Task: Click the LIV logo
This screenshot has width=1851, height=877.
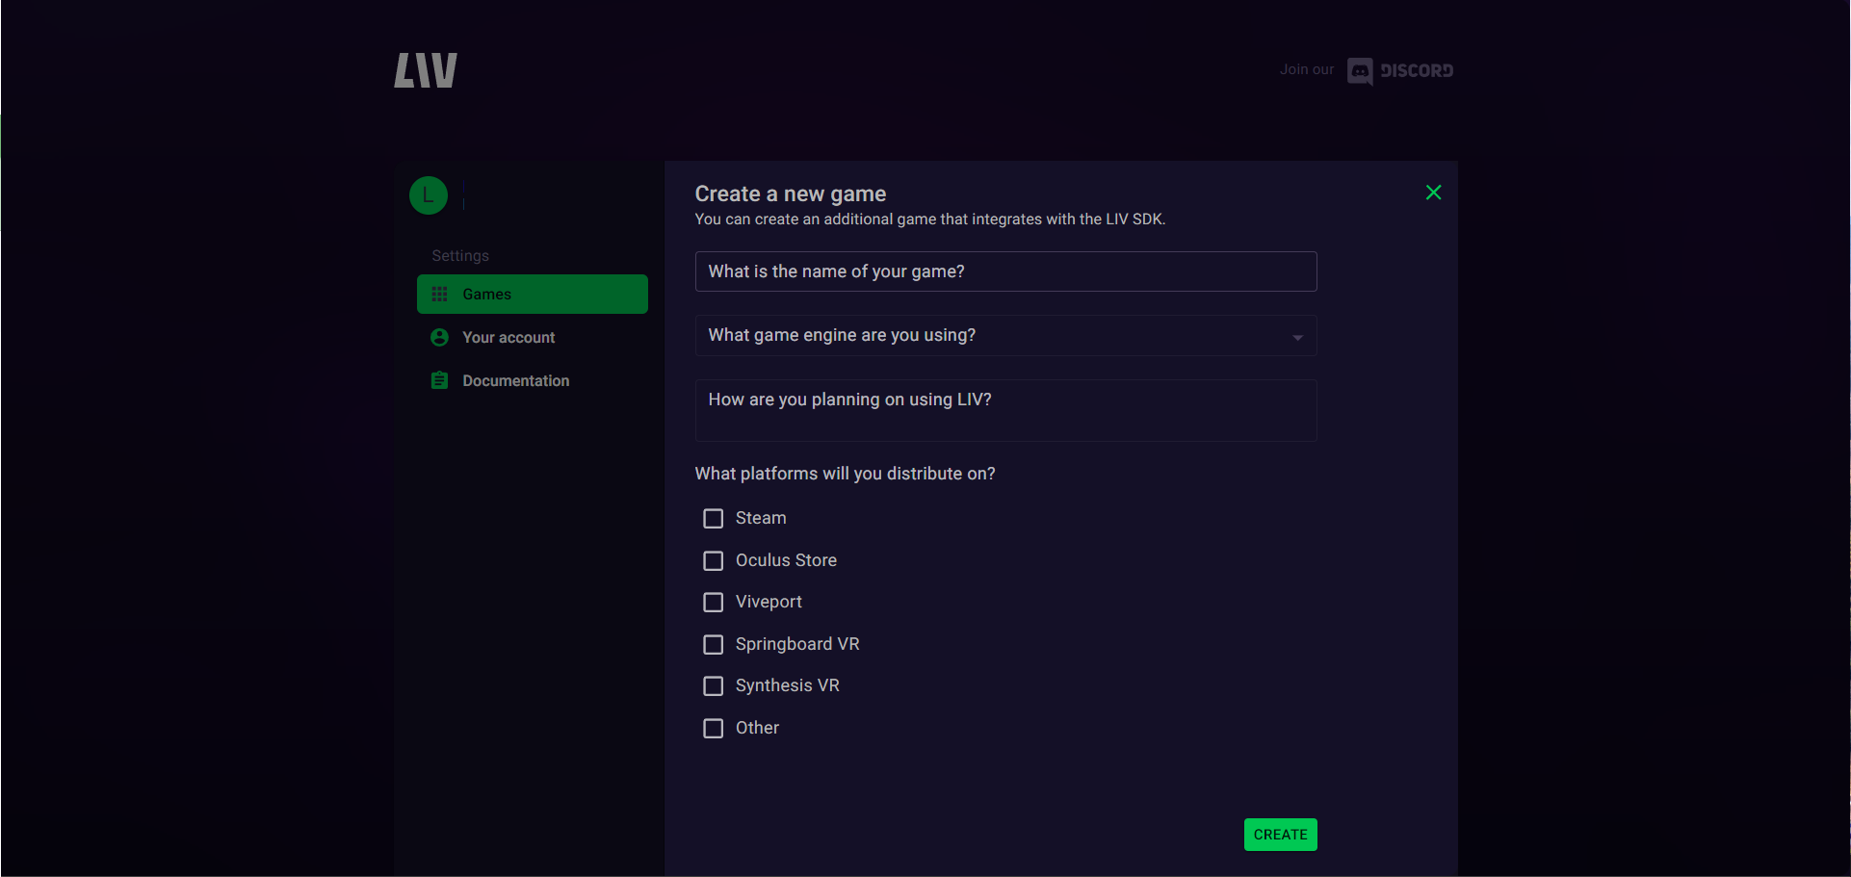Action: 426,70
